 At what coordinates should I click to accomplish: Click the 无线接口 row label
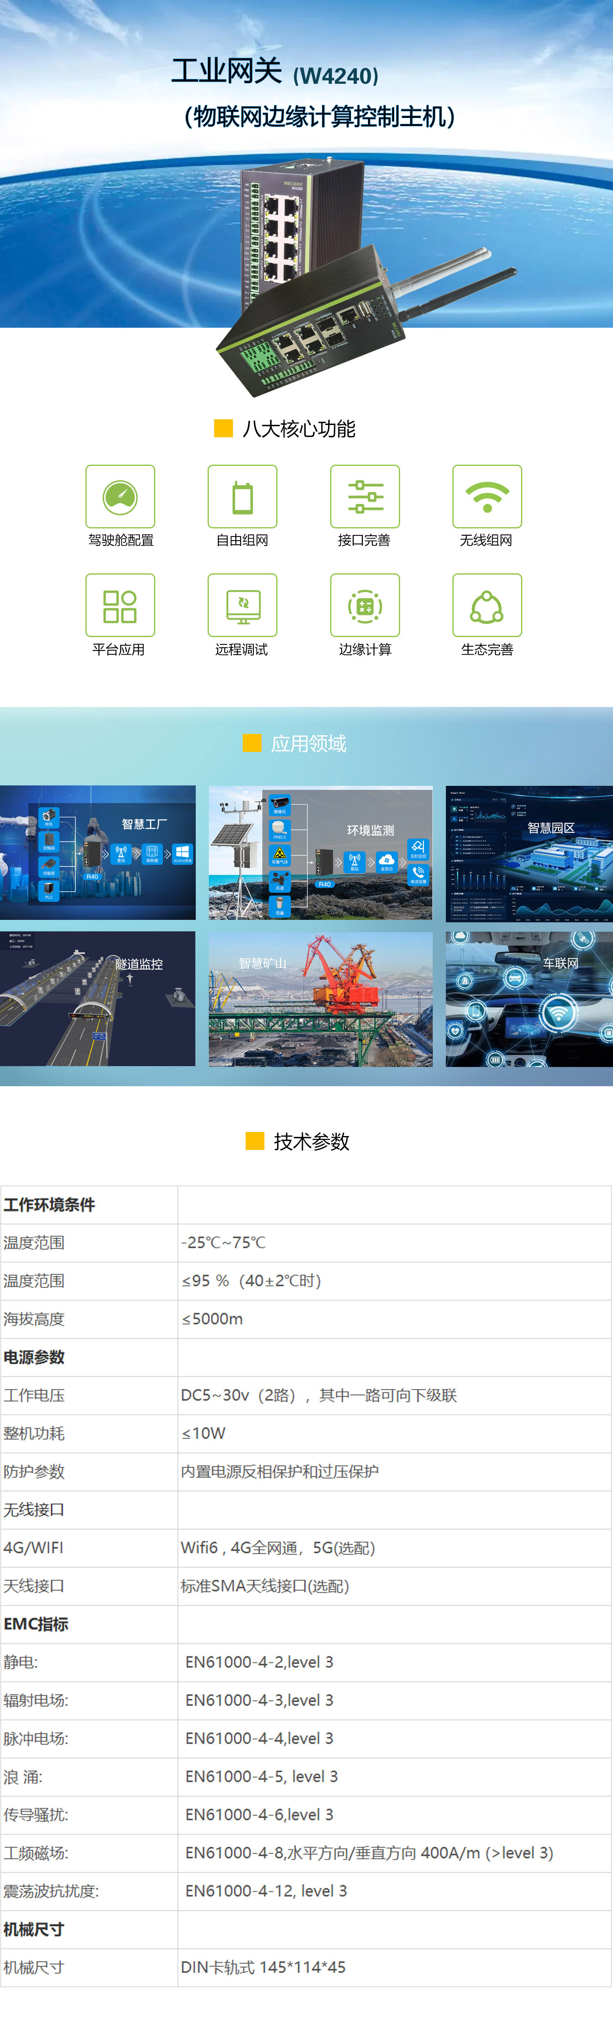pos(34,1510)
